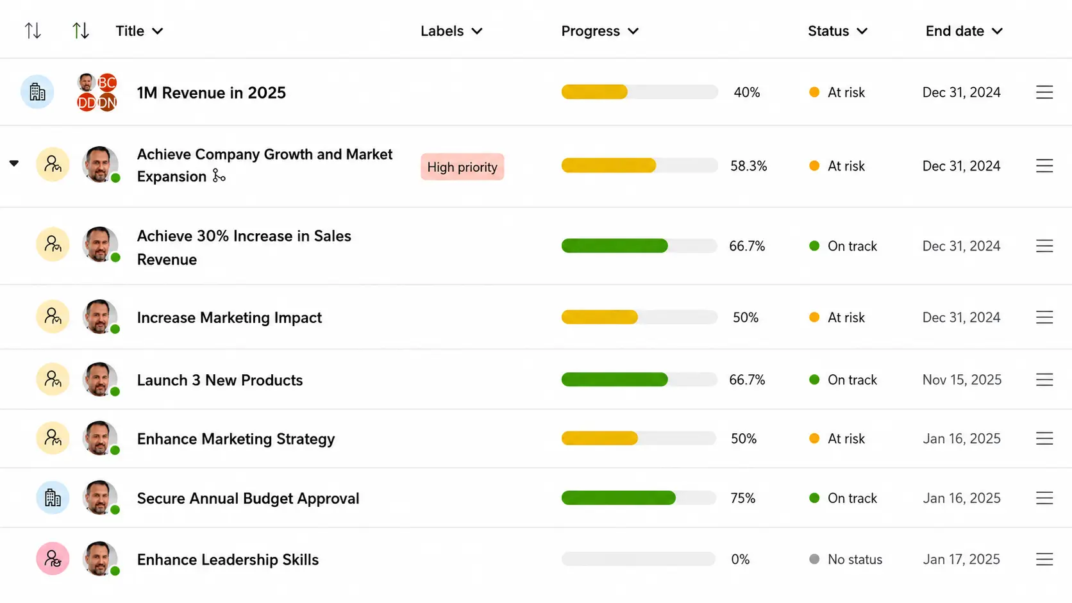Image resolution: width=1072 pixels, height=603 pixels.
Task: Click the 75% progress bar for Budget Approval
Action: [x=639, y=498]
